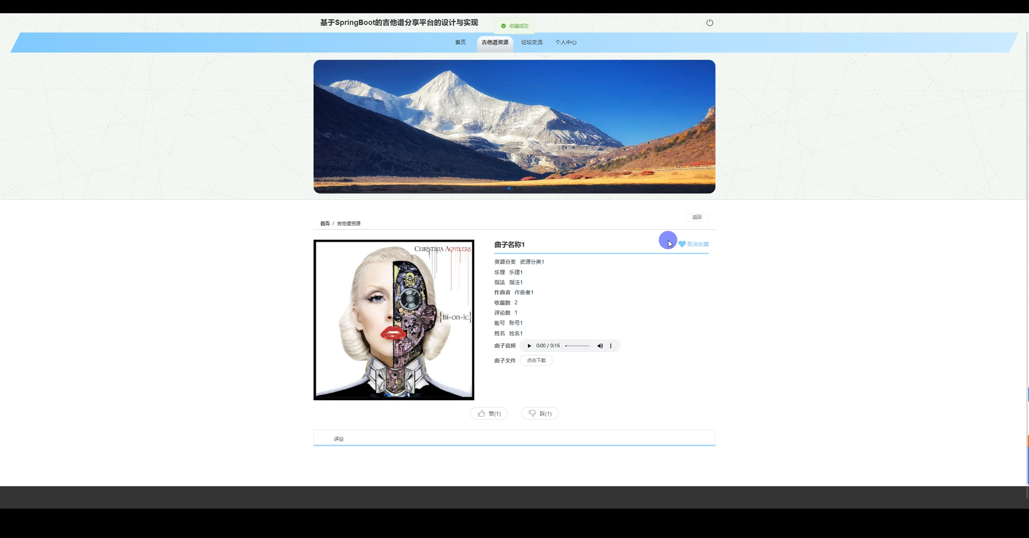Go to 论坛交流 menu item
1029x538 pixels.
click(x=531, y=42)
